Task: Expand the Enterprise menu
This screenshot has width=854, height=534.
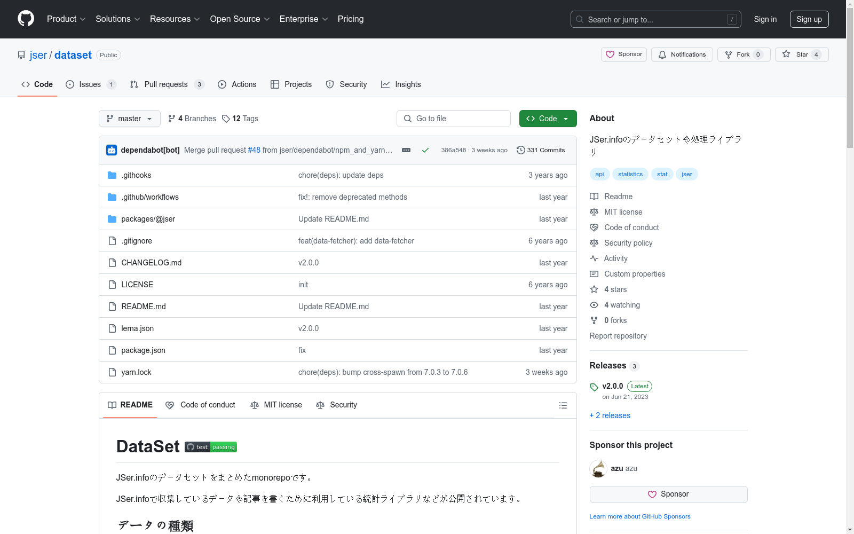Action: [304, 19]
